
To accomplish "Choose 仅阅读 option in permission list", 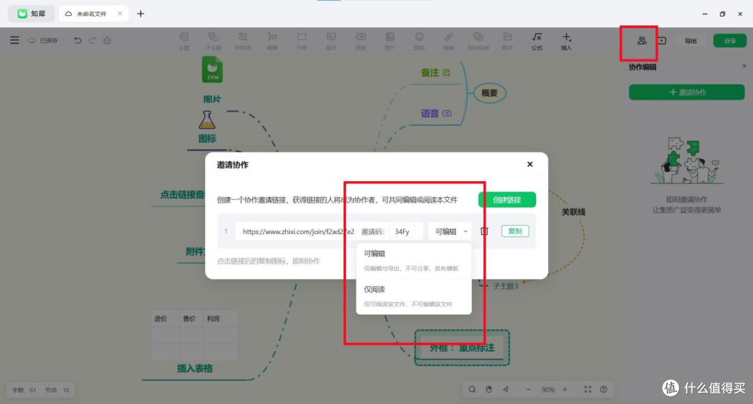I will [413, 296].
